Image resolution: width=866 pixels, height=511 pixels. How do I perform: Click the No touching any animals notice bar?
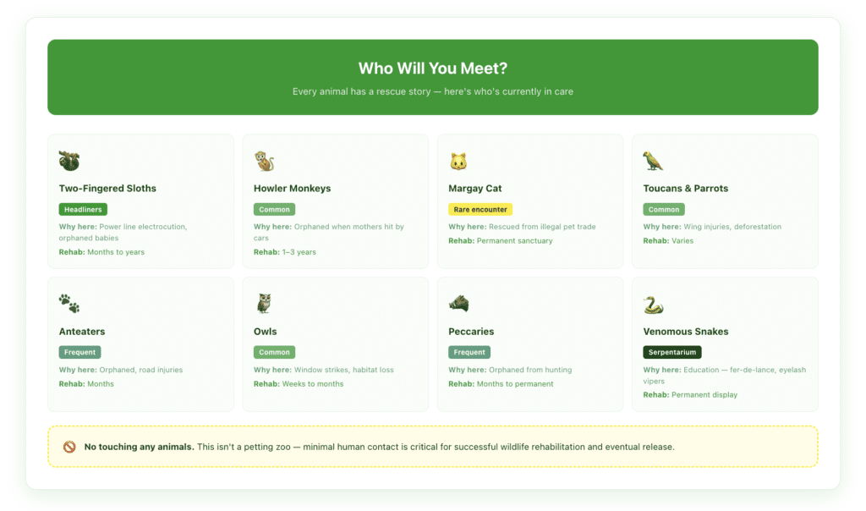coord(433,446)
